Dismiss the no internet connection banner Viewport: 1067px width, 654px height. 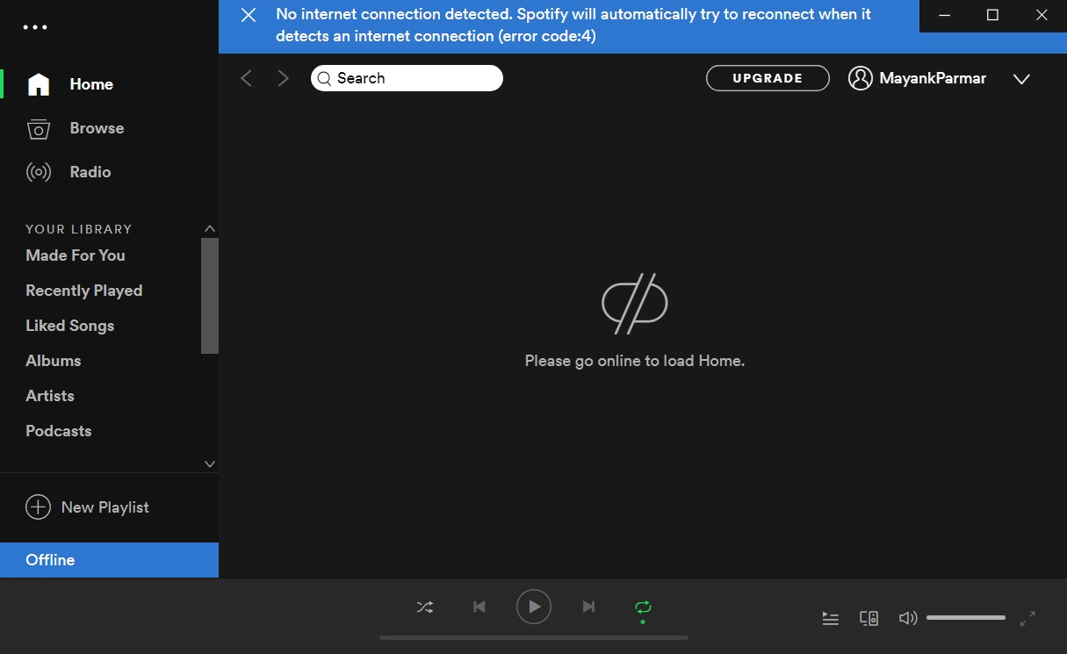(249, 15)
